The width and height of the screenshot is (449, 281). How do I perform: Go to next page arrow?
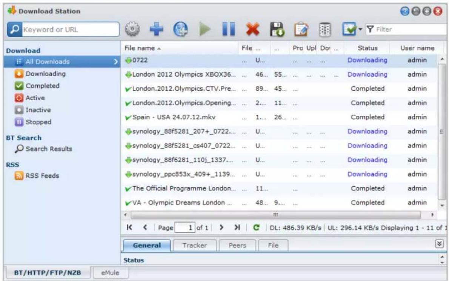[221, 227]
